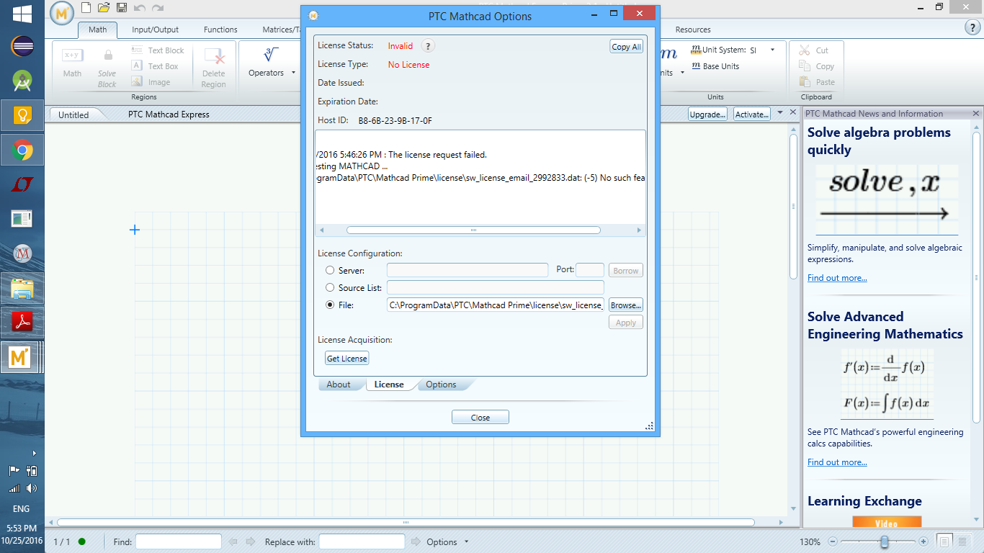Open Adobe Acrobat Reader from the taskbar
This screenshot has height=553, width=984.
tap(22, 322)
